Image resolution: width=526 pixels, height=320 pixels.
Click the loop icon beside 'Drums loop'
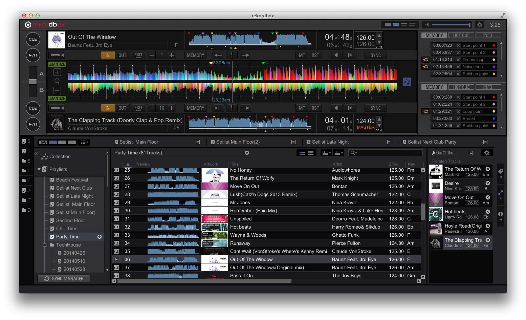click(425, 60)
